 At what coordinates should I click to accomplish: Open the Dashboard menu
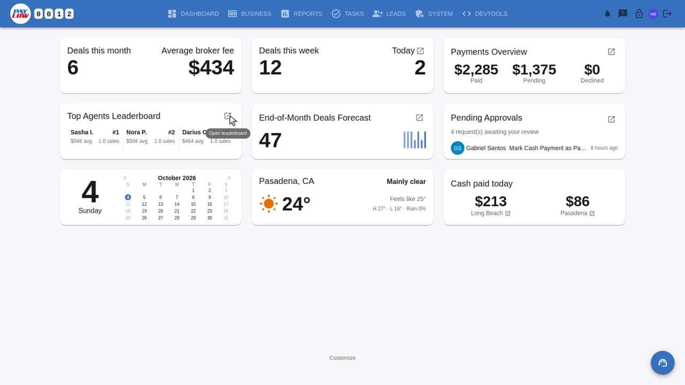pos(193,14)
